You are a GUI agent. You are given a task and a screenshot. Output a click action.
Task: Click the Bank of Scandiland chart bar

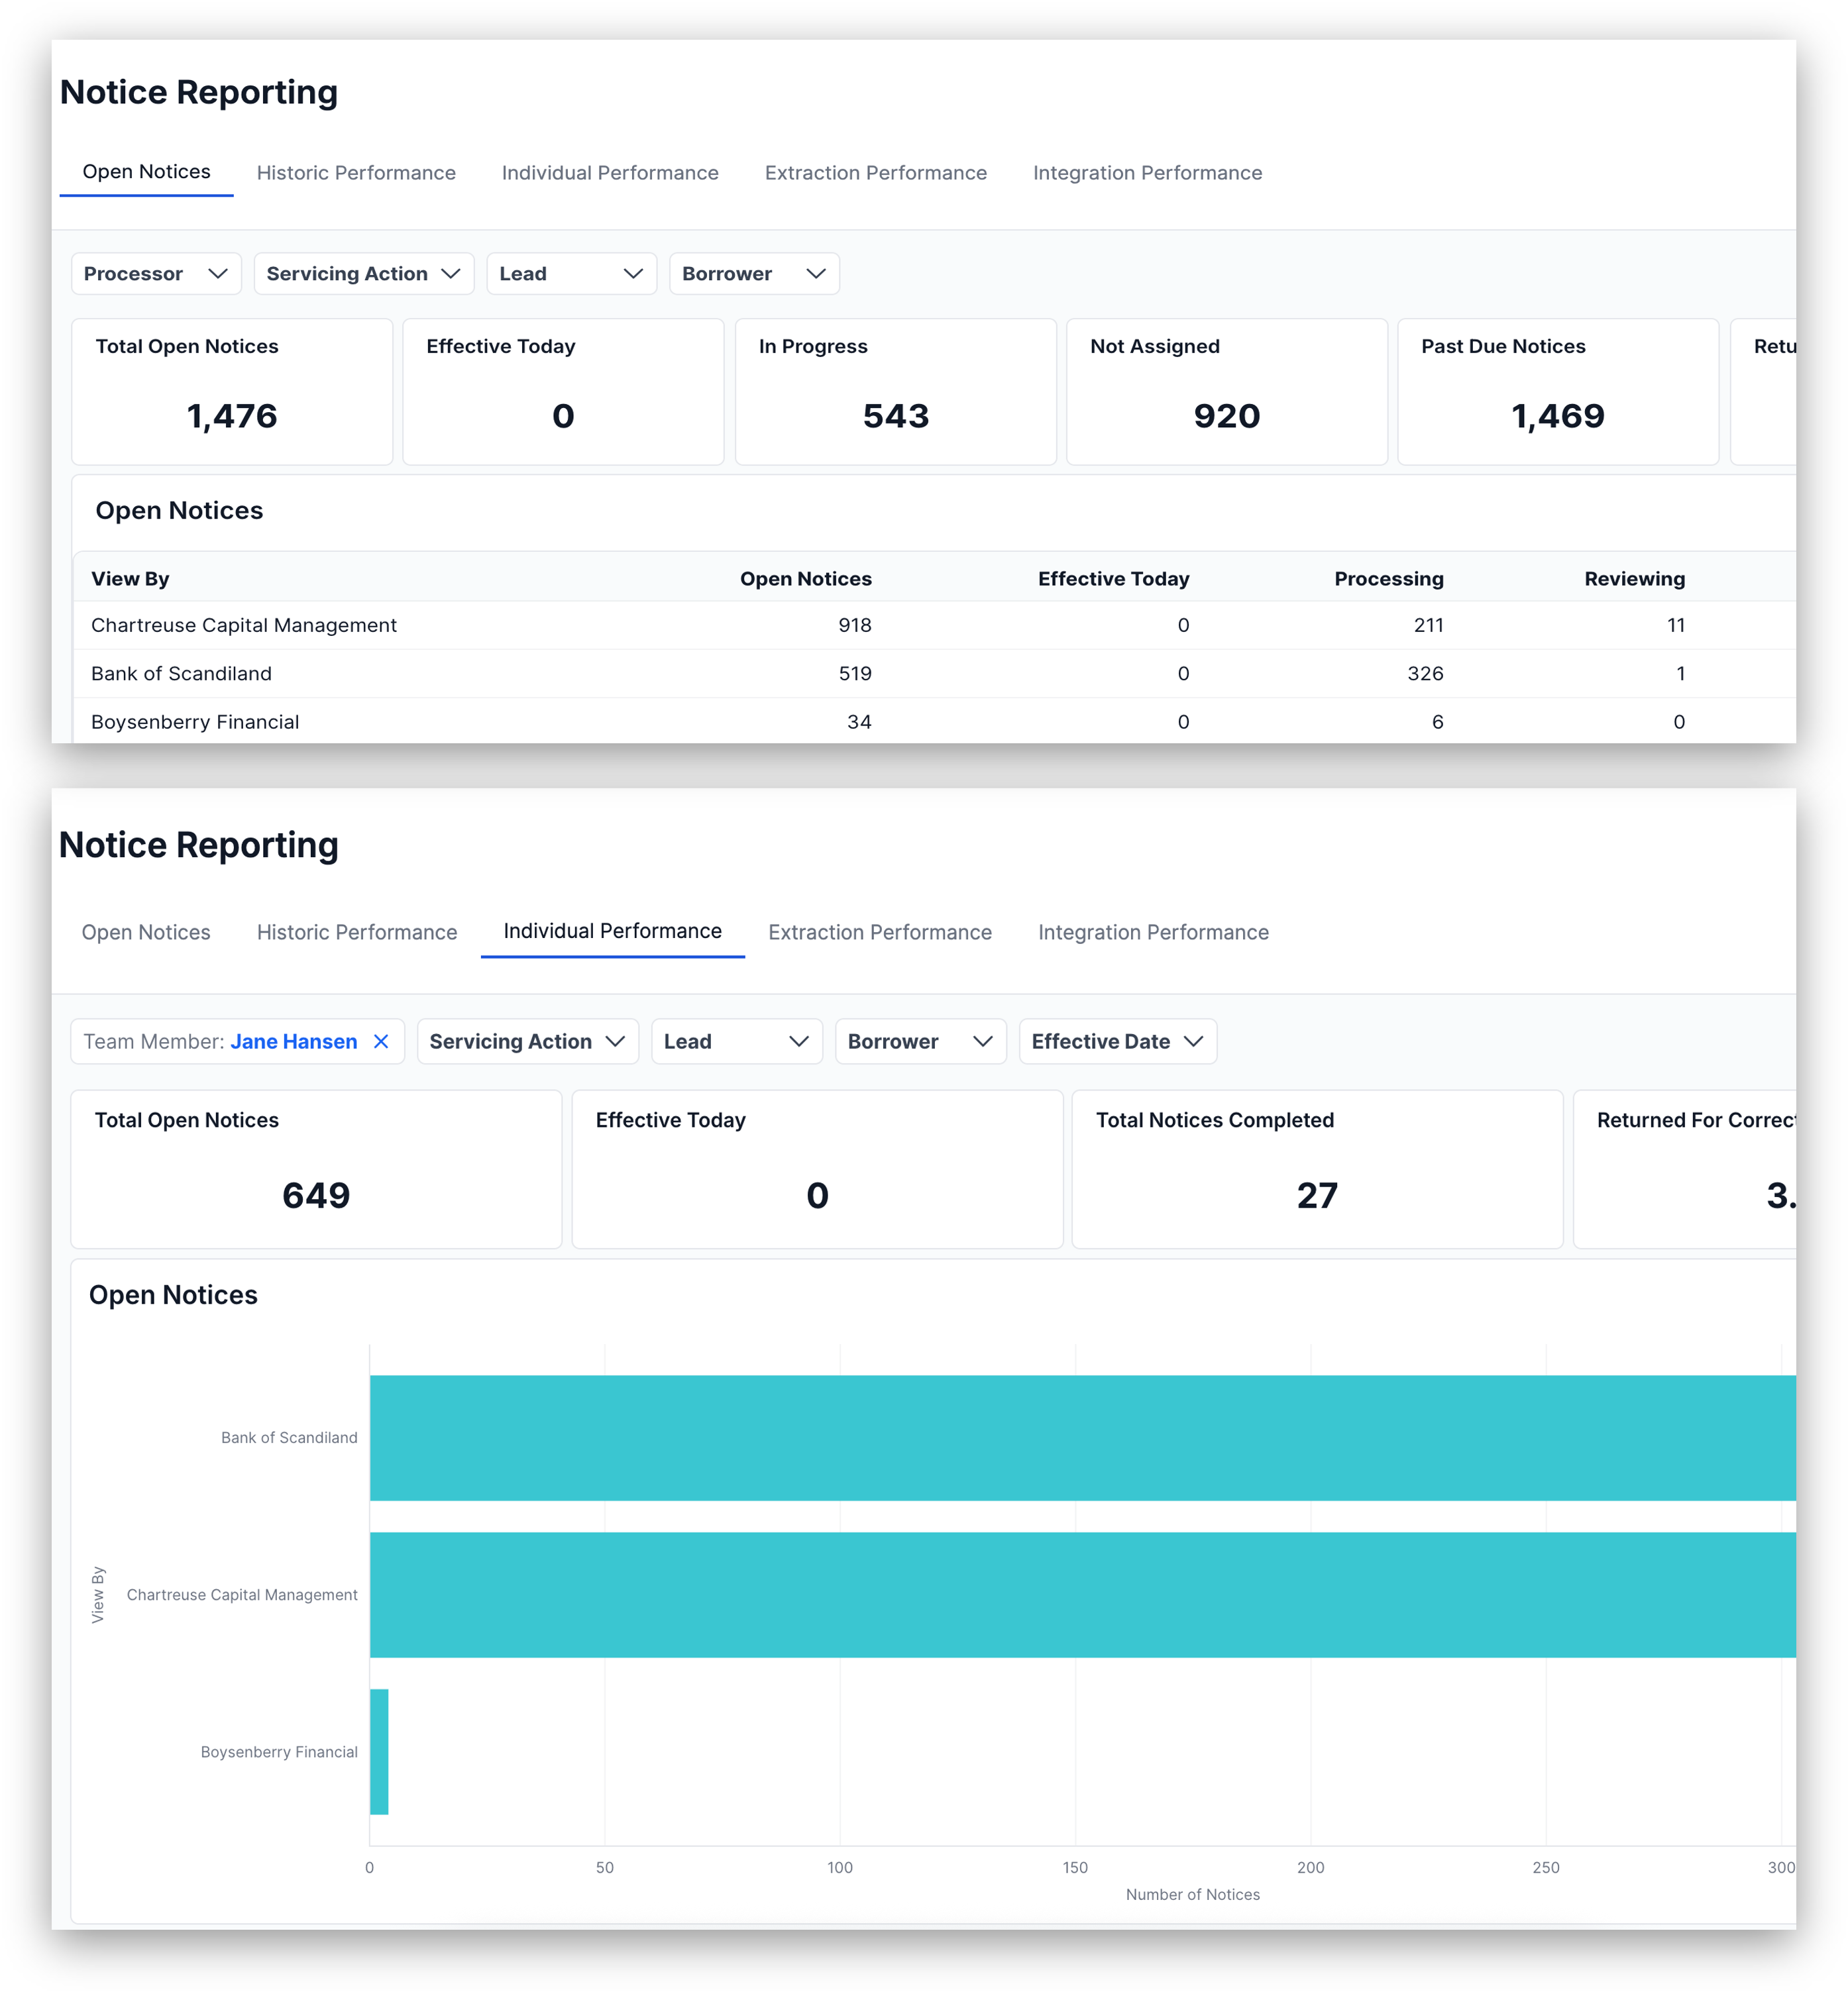[x=1083, y=1437]
